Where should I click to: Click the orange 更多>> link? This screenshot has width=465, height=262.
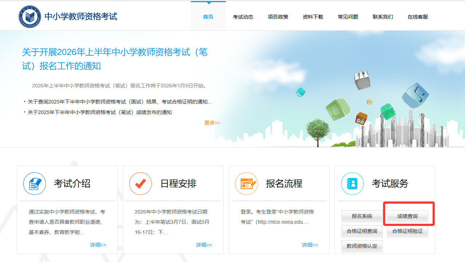[x=212, y=123]
